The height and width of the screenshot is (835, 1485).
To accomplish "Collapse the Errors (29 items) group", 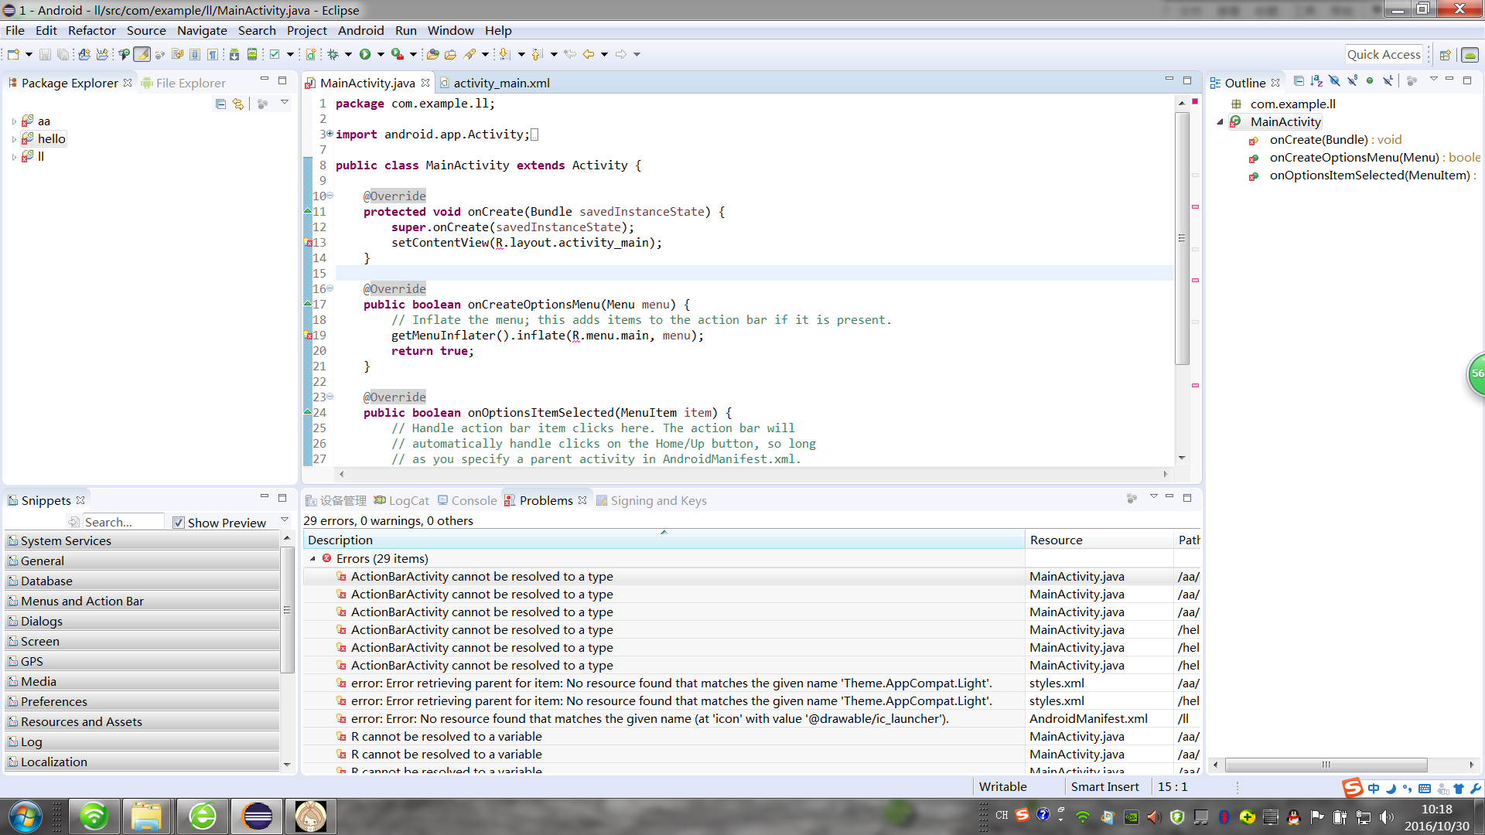I will point(312,558).
